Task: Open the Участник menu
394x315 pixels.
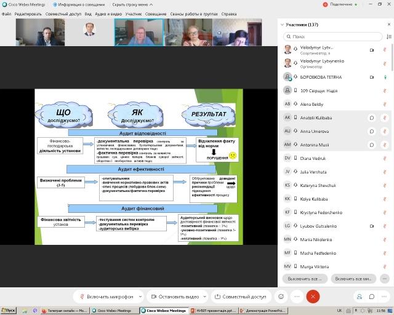Action: click(x=134, y=14)
